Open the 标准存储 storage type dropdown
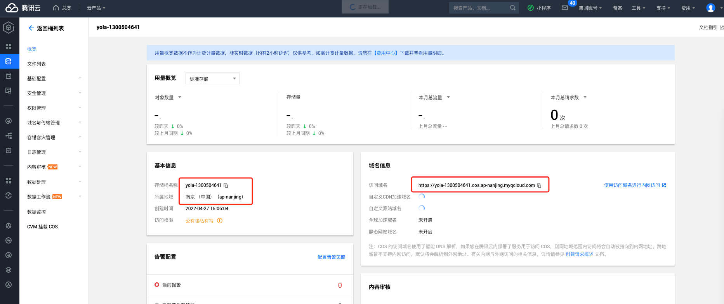The width and height of the screenshot is (724, 304). (x=212, y=79)
